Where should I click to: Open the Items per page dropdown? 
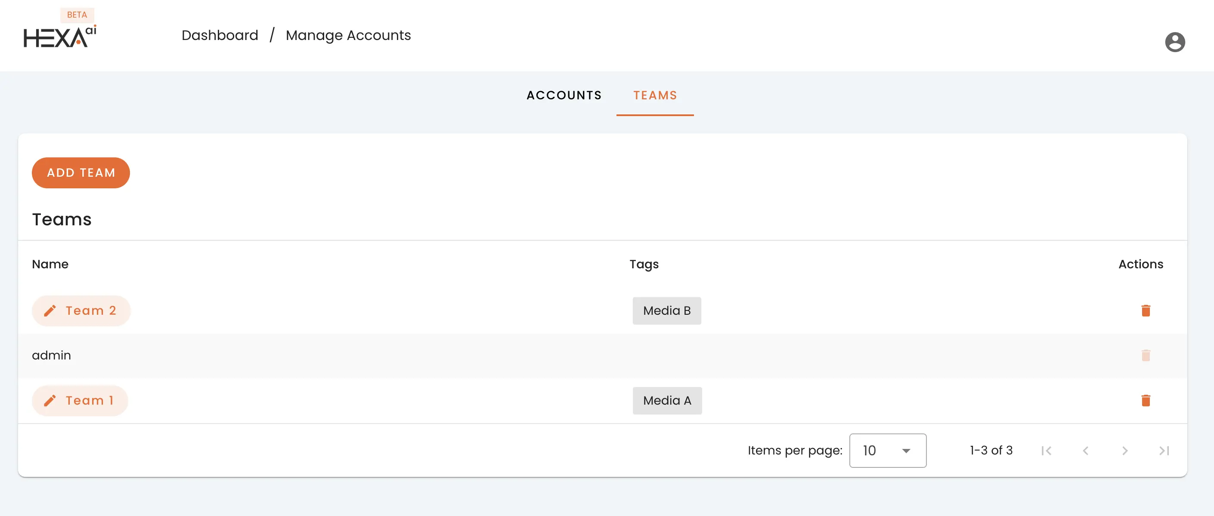pos(888,451)
